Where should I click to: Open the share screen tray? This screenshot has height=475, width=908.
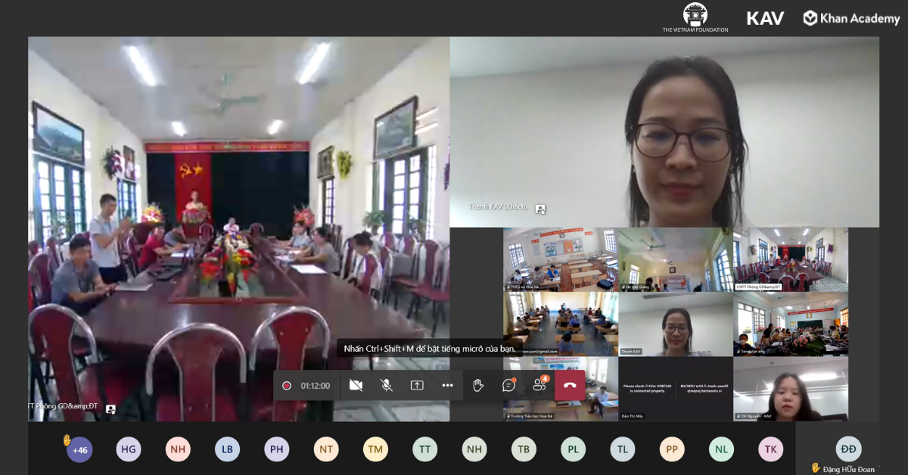tap(417, 386)
